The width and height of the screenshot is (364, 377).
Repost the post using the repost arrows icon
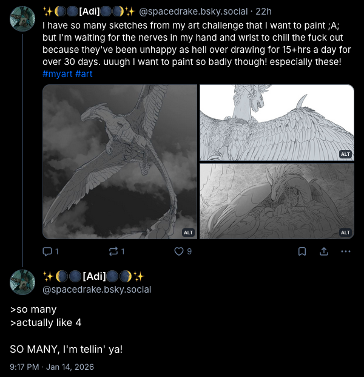(x=113, y=251)
